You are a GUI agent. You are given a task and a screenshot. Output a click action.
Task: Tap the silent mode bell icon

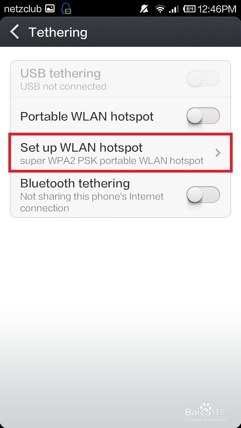point(144,9)
